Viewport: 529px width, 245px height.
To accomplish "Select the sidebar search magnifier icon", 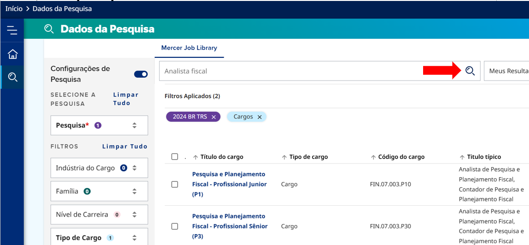I will click(x=12, y=77).
